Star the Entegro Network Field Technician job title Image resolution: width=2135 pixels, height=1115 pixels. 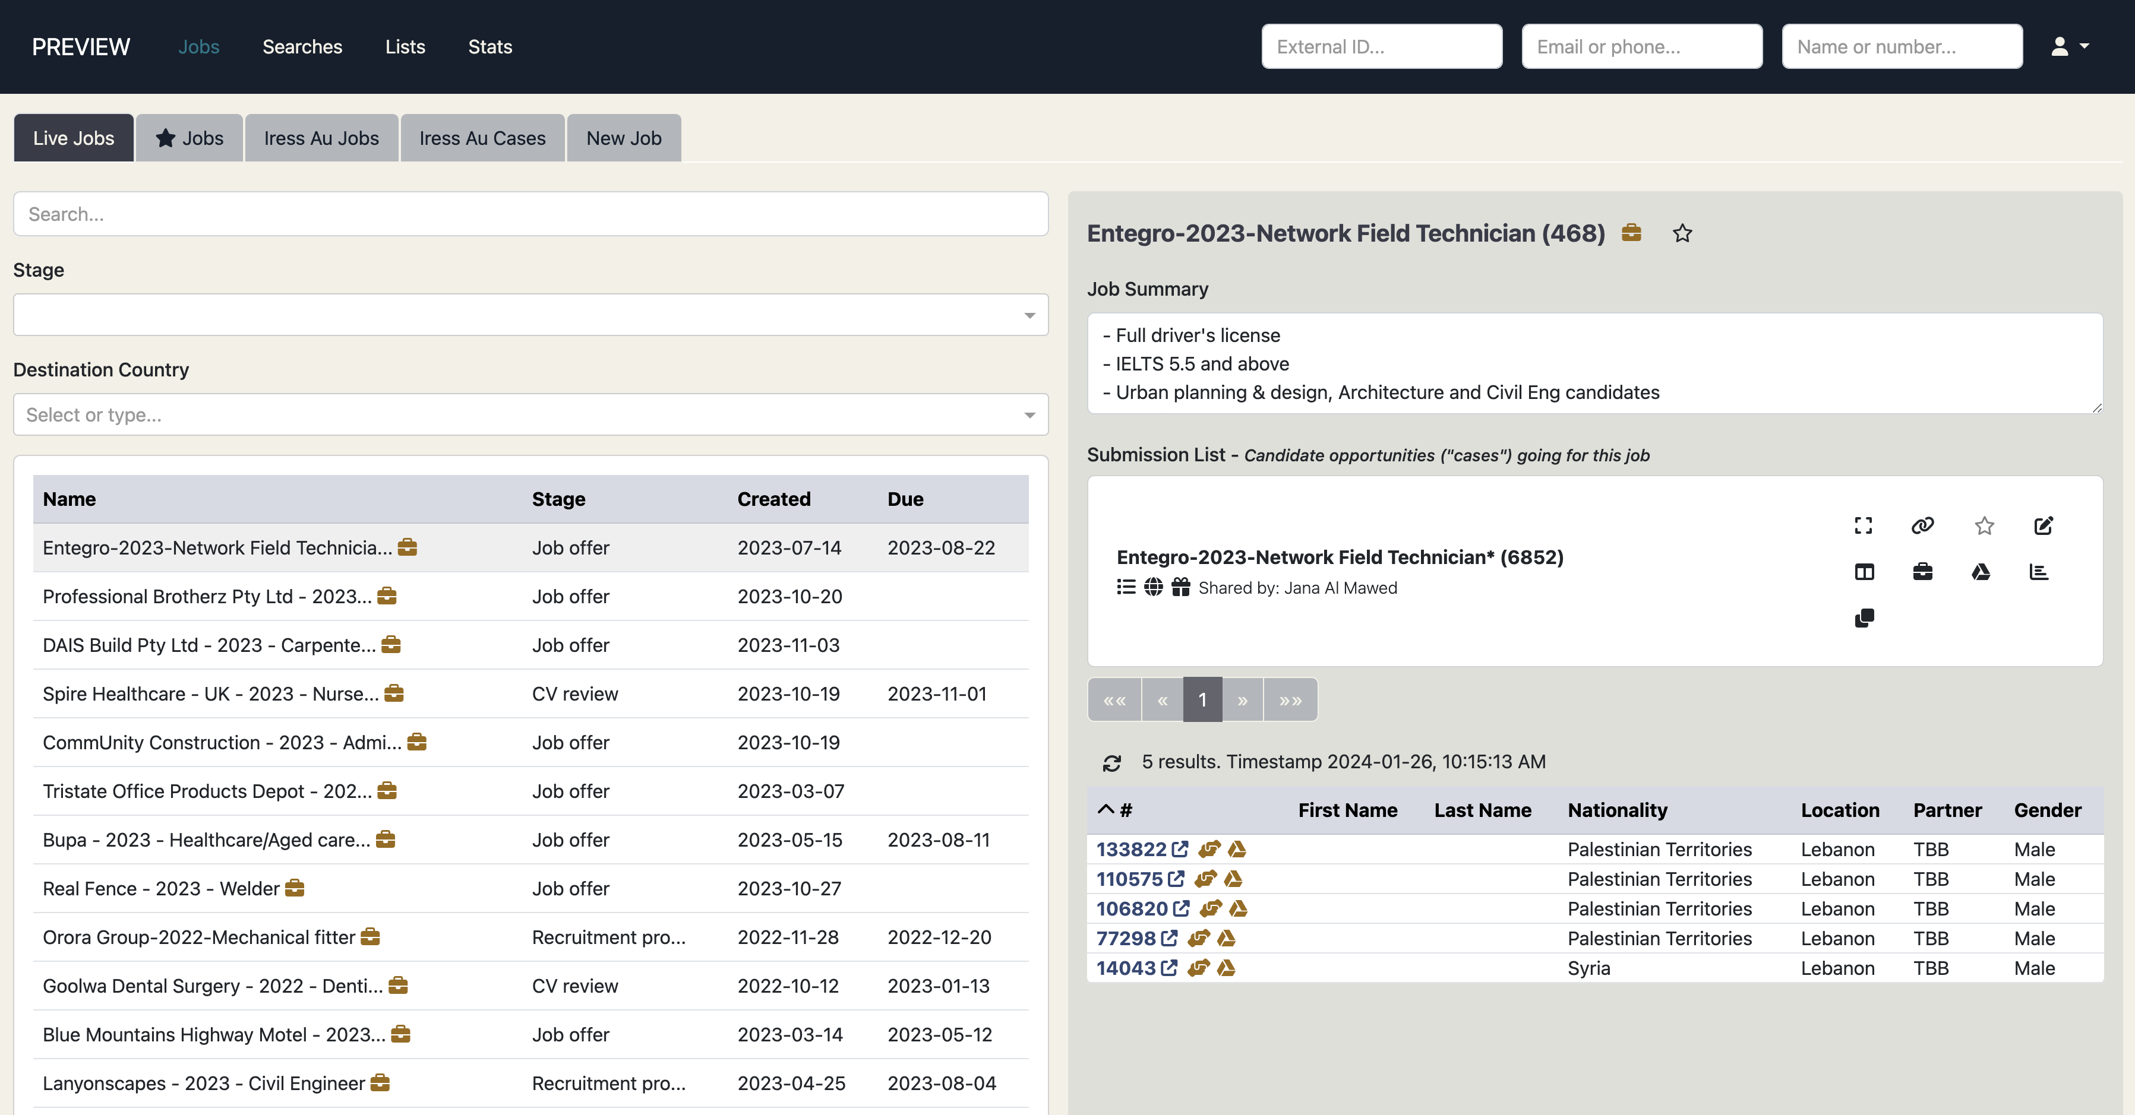point(1682,233)
